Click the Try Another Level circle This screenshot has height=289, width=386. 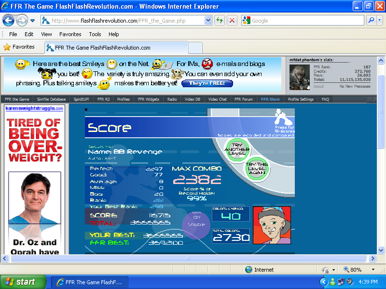237,147
